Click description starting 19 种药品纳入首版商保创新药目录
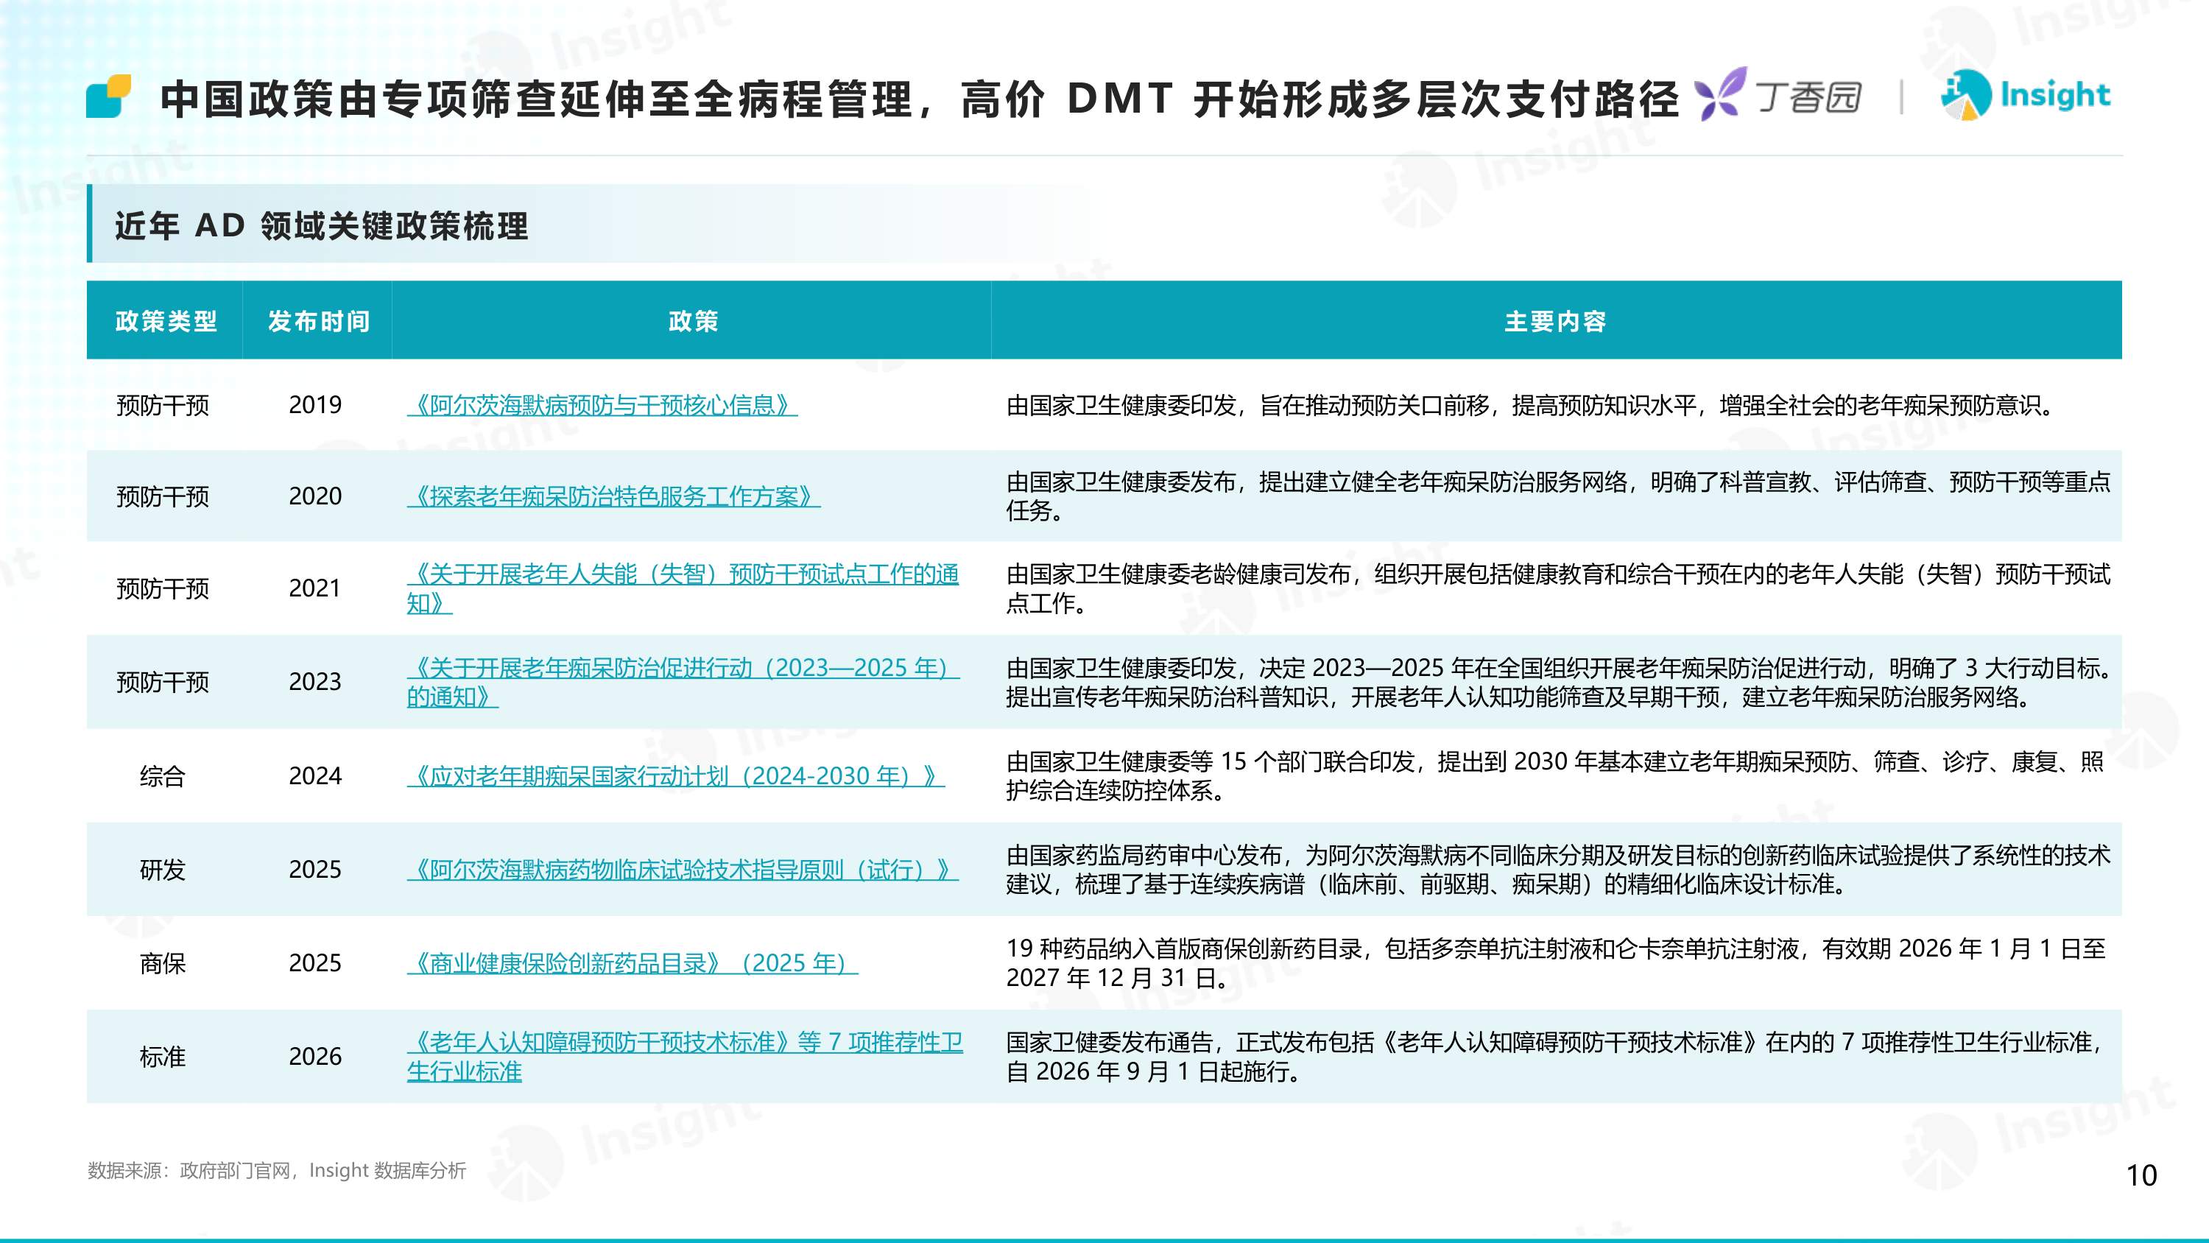This screenshot has height=1243, width=2209. (1556, 963)
